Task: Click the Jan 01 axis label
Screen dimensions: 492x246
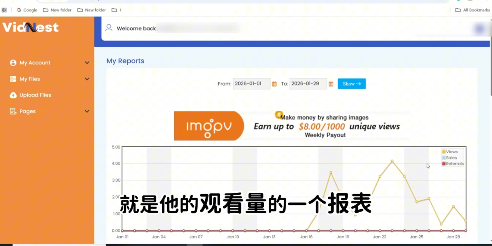Action: 122,237
